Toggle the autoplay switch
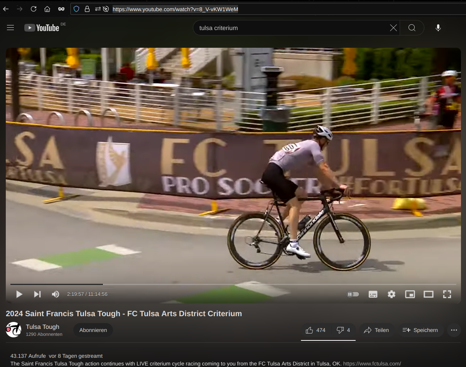This screenshot has width=466, height=367. [353, 294]
